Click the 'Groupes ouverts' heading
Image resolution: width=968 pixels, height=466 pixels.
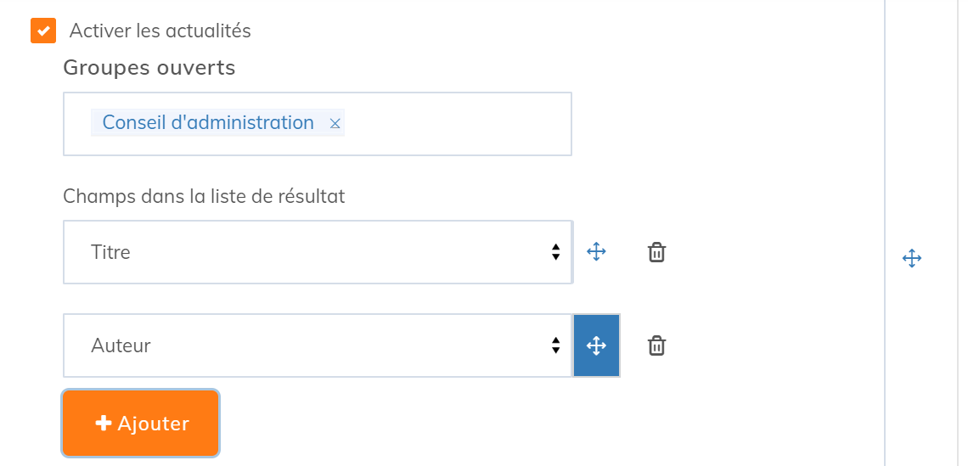(x=149, y=68)
